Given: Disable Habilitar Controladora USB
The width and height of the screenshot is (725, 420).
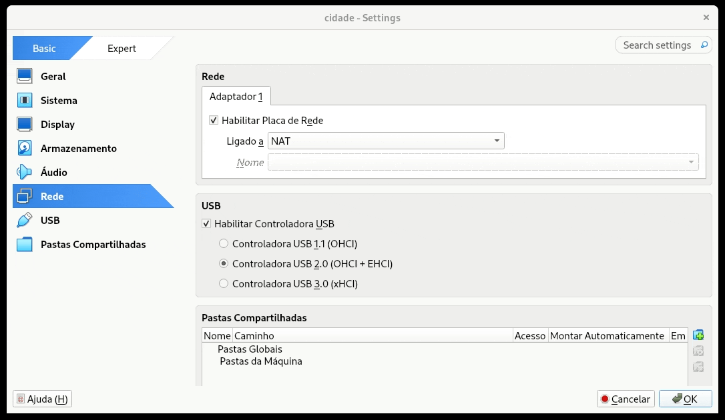Looking at the screenshot, I should (x=207, y=224).
